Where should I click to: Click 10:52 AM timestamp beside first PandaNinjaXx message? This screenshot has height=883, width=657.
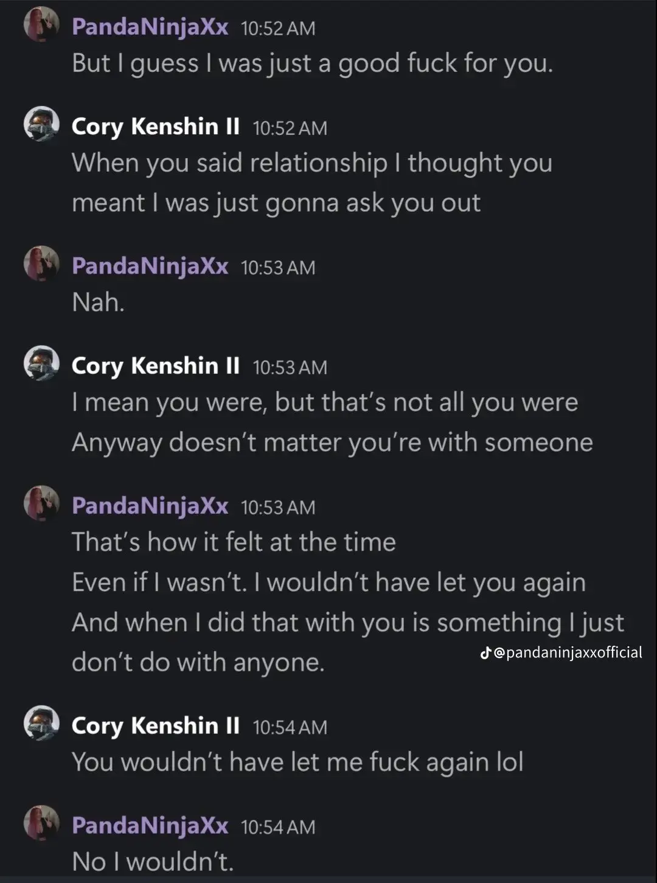278,28
